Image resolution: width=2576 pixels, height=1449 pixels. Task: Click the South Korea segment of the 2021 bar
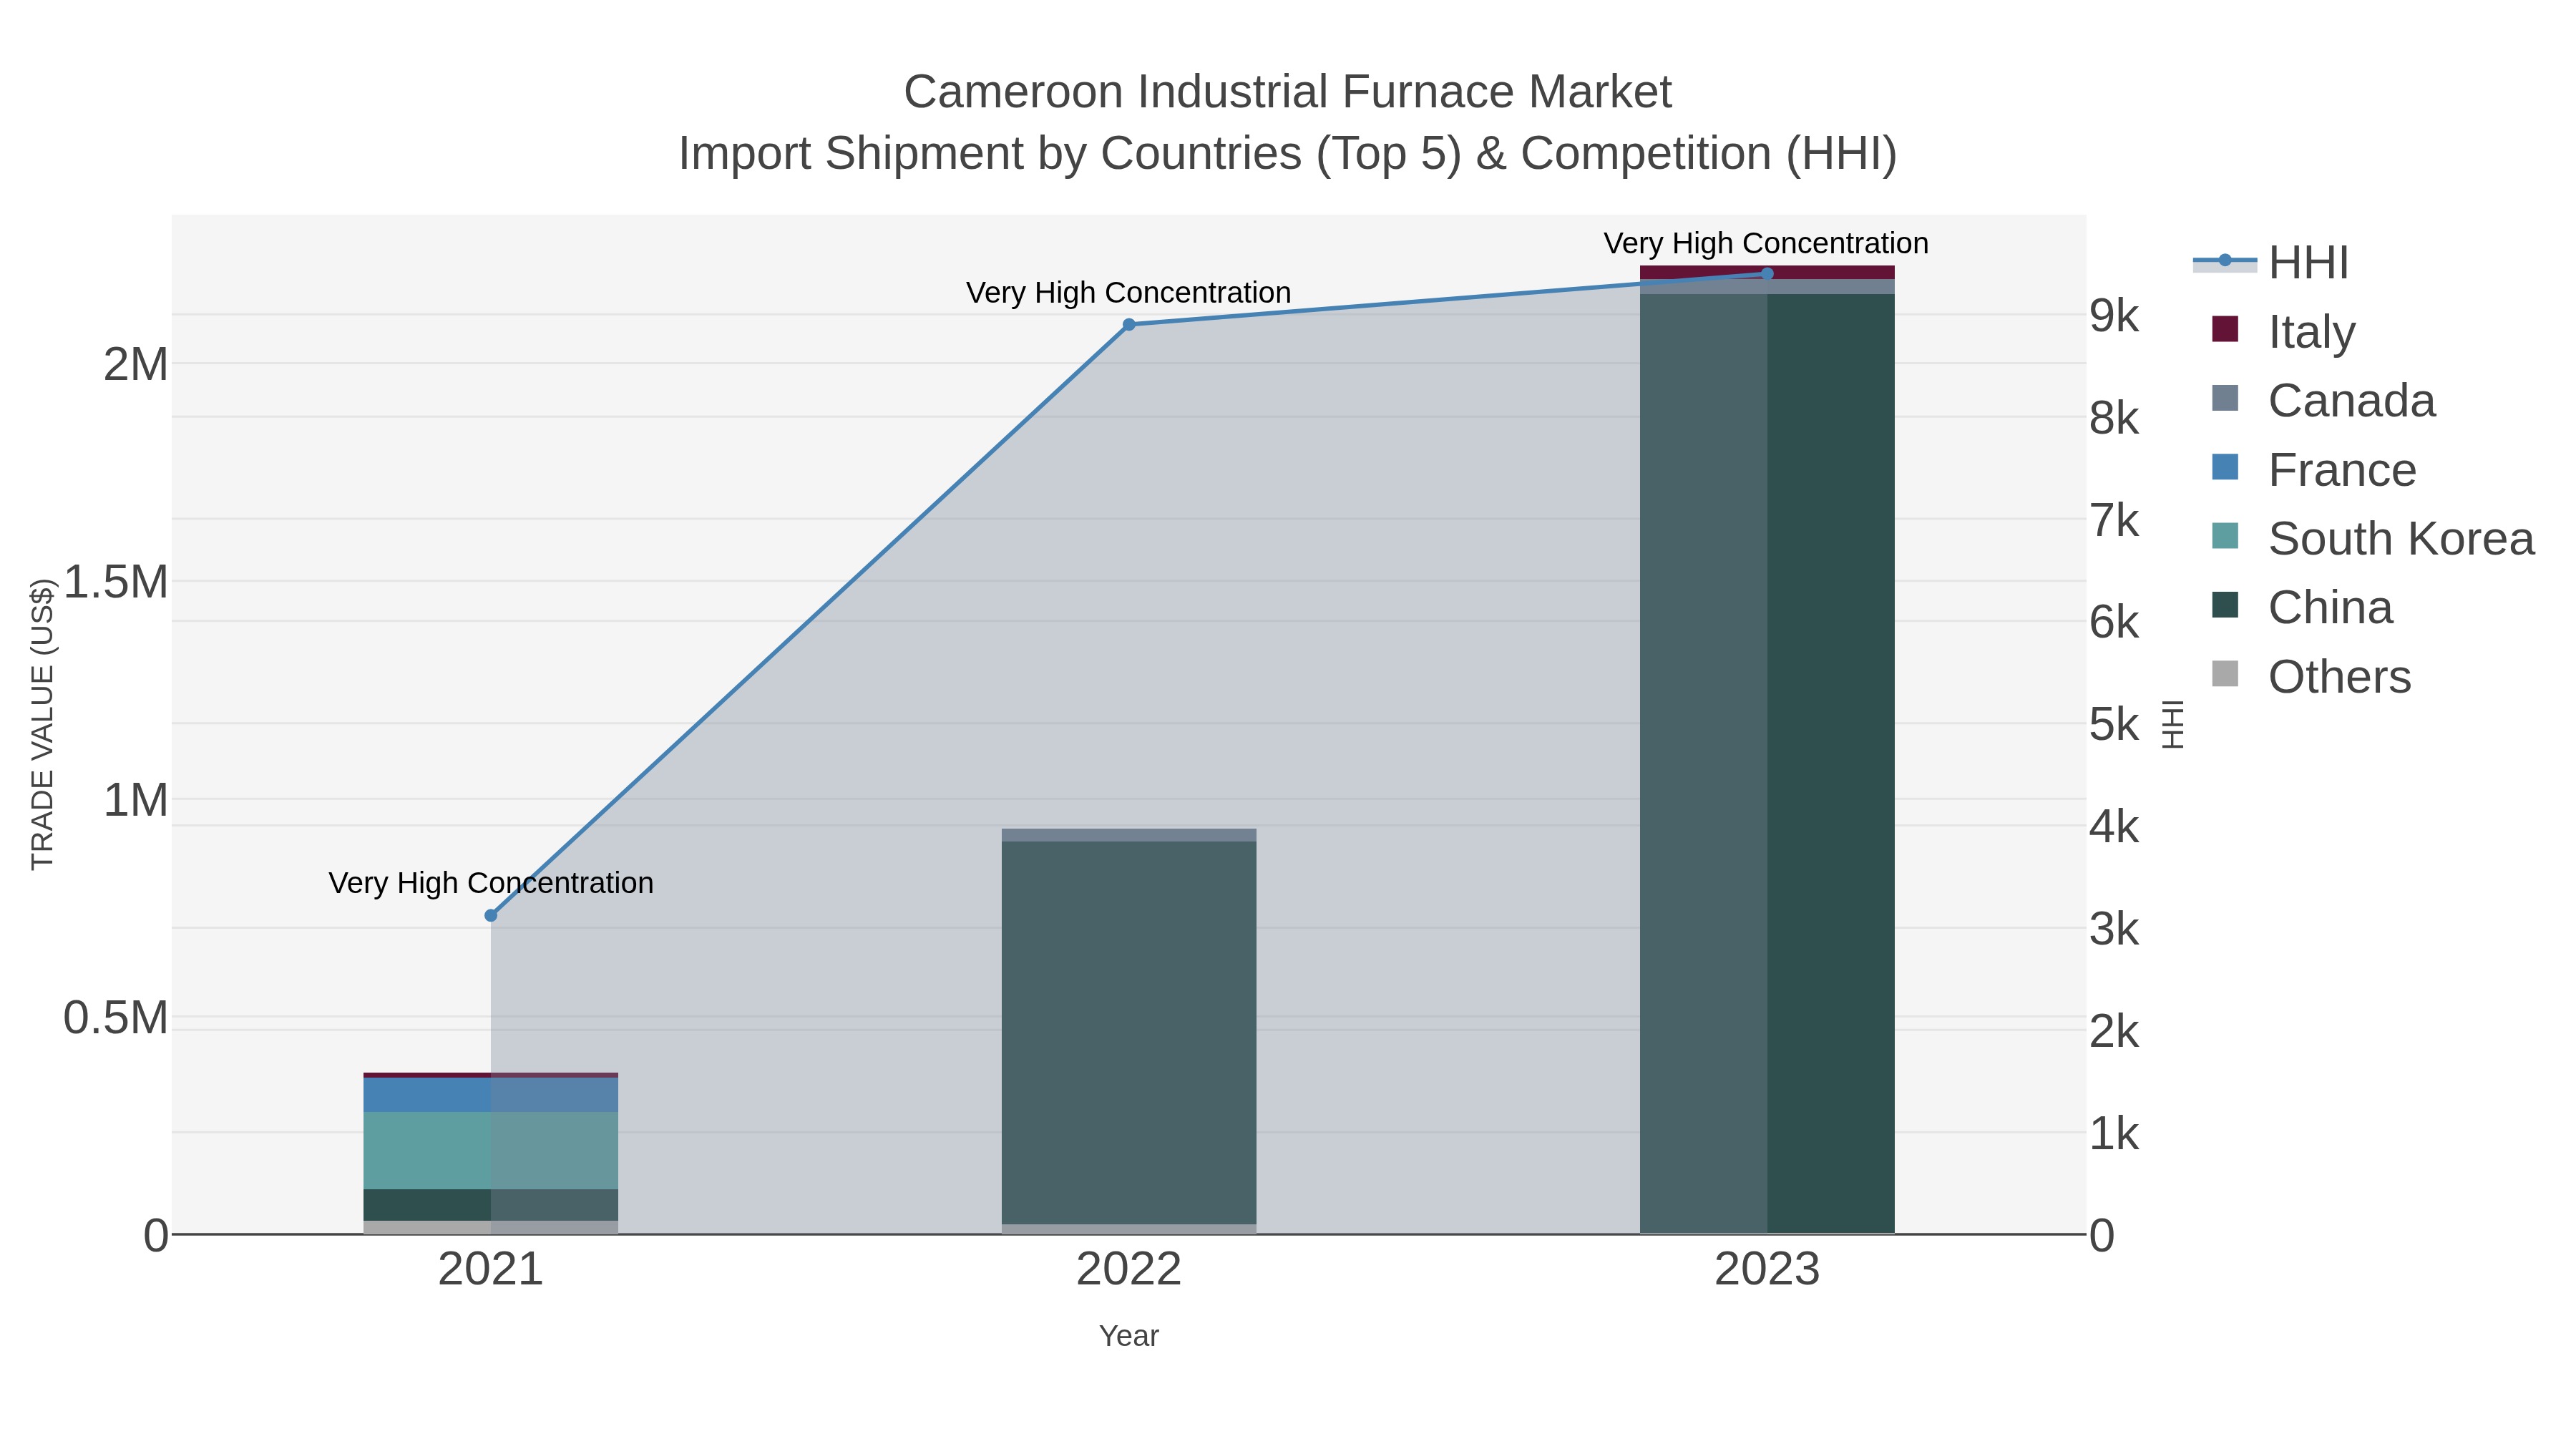(x=491, y=1150)
